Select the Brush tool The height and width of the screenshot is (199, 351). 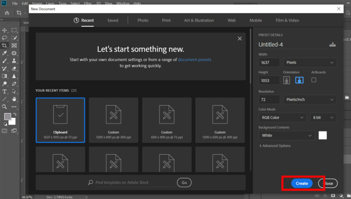click(x=5, y=61)
